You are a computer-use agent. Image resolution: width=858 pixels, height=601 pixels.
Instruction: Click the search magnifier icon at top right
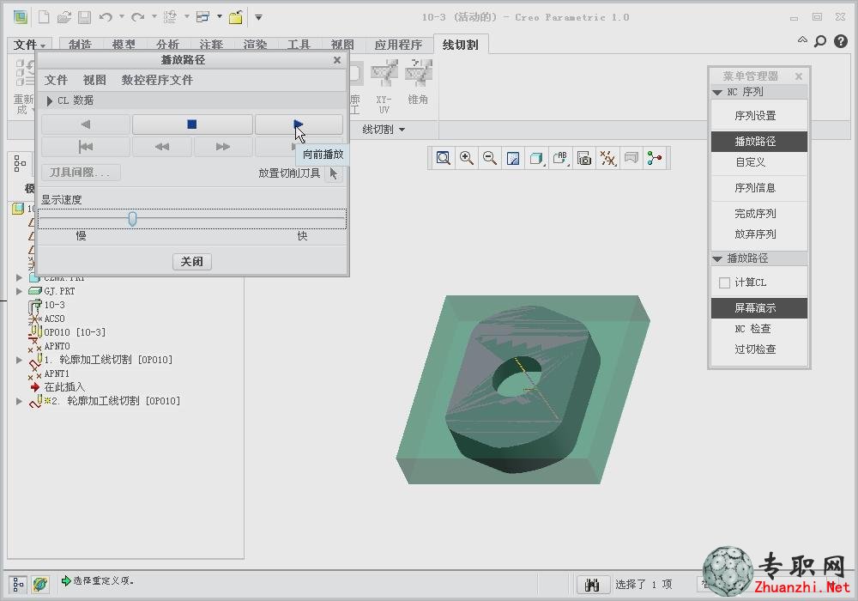click(820, 41)
